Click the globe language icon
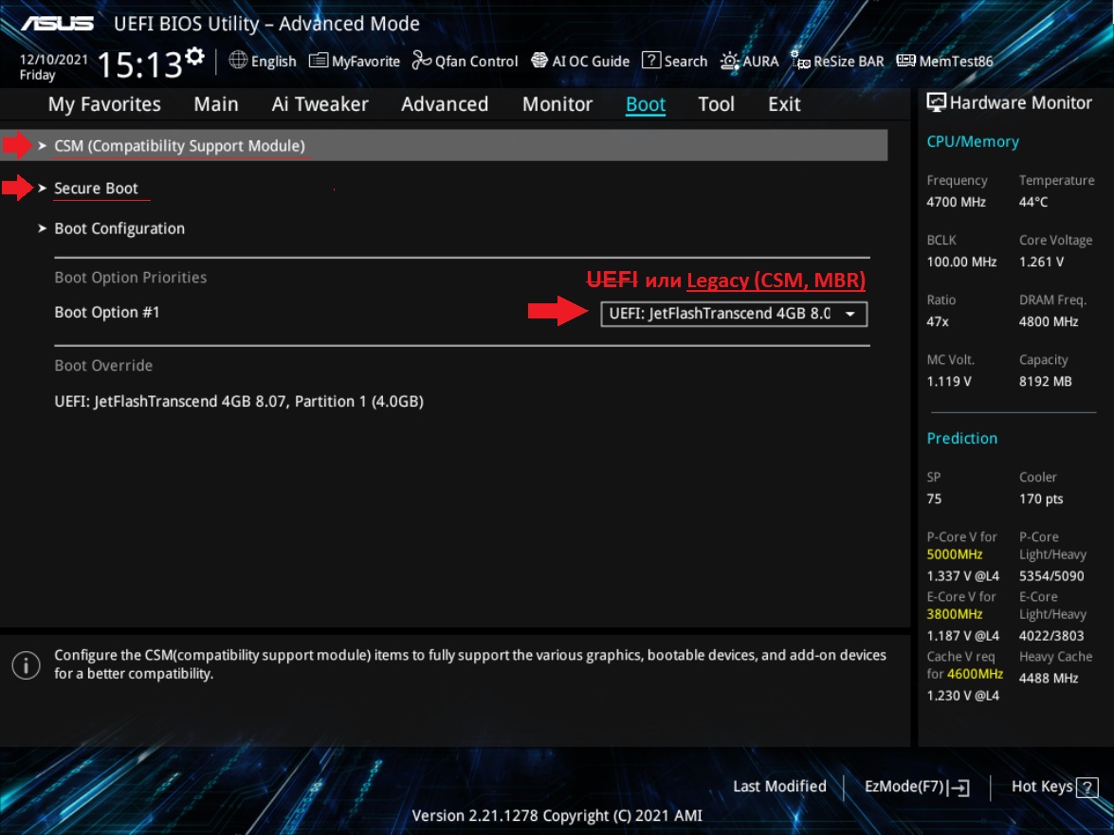The height and width of the screenshot is (835, 1114). click(238, 61)
